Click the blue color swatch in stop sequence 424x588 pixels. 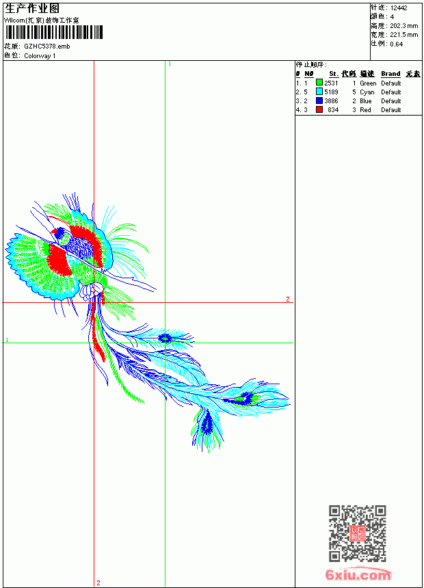pos(319,101)
